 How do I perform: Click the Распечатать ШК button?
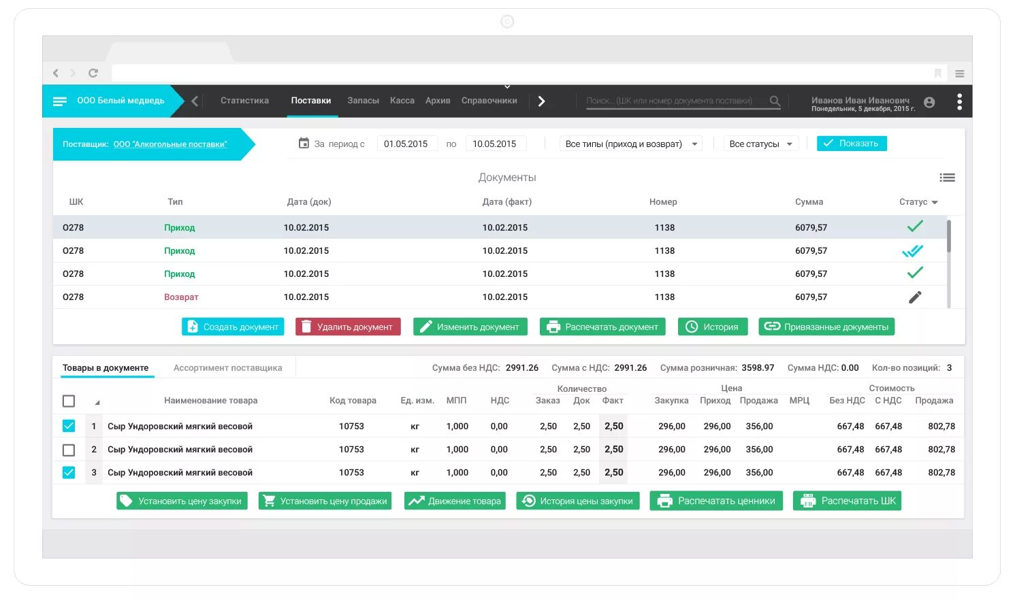click(847, 501)
